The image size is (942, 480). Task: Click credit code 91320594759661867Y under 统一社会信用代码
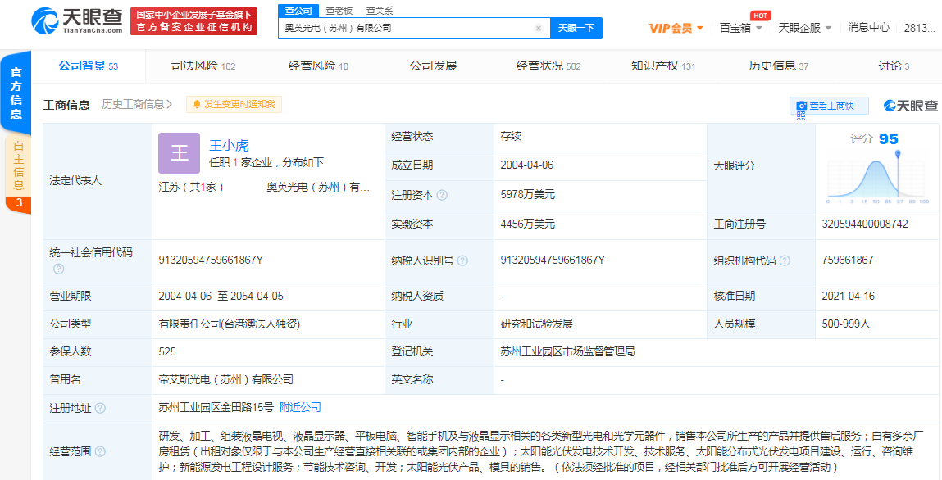click(x=211, y=260)
